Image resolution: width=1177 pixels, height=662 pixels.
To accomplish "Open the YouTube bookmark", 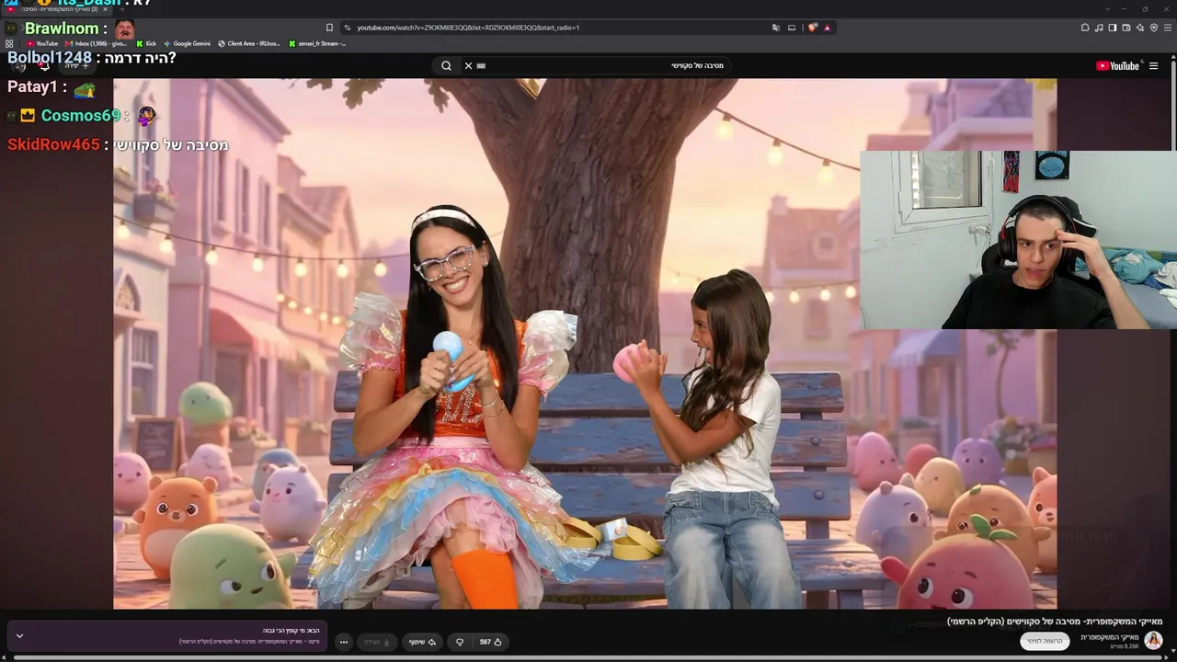I will pos(42,43).
